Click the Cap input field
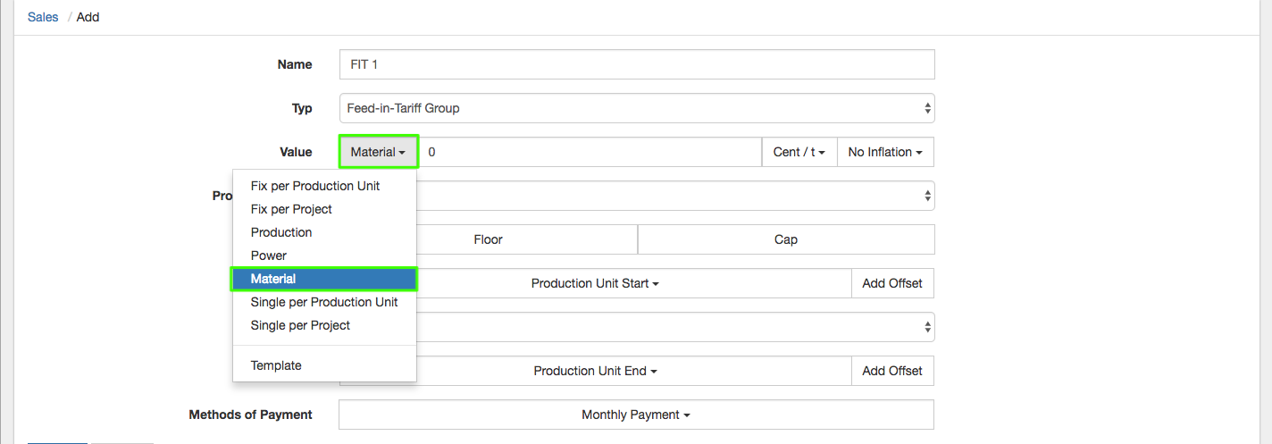Screen dimensions: 1272x444 pos(785,239)
